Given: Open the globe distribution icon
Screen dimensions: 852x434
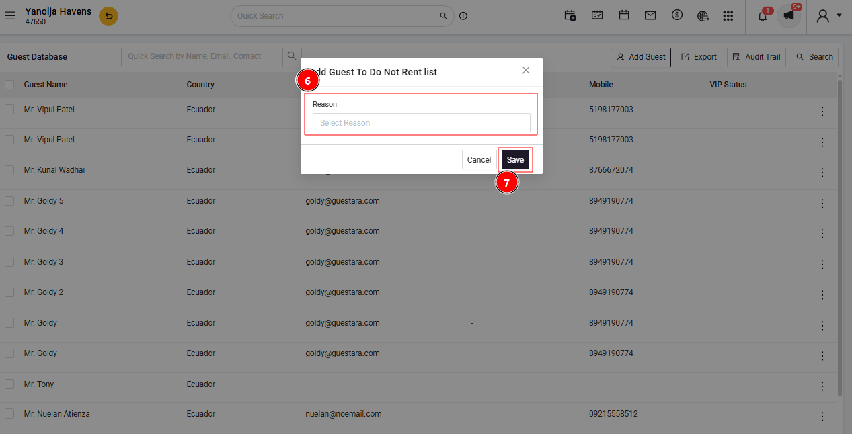Looking at the screenshot, I should [703, 15].
